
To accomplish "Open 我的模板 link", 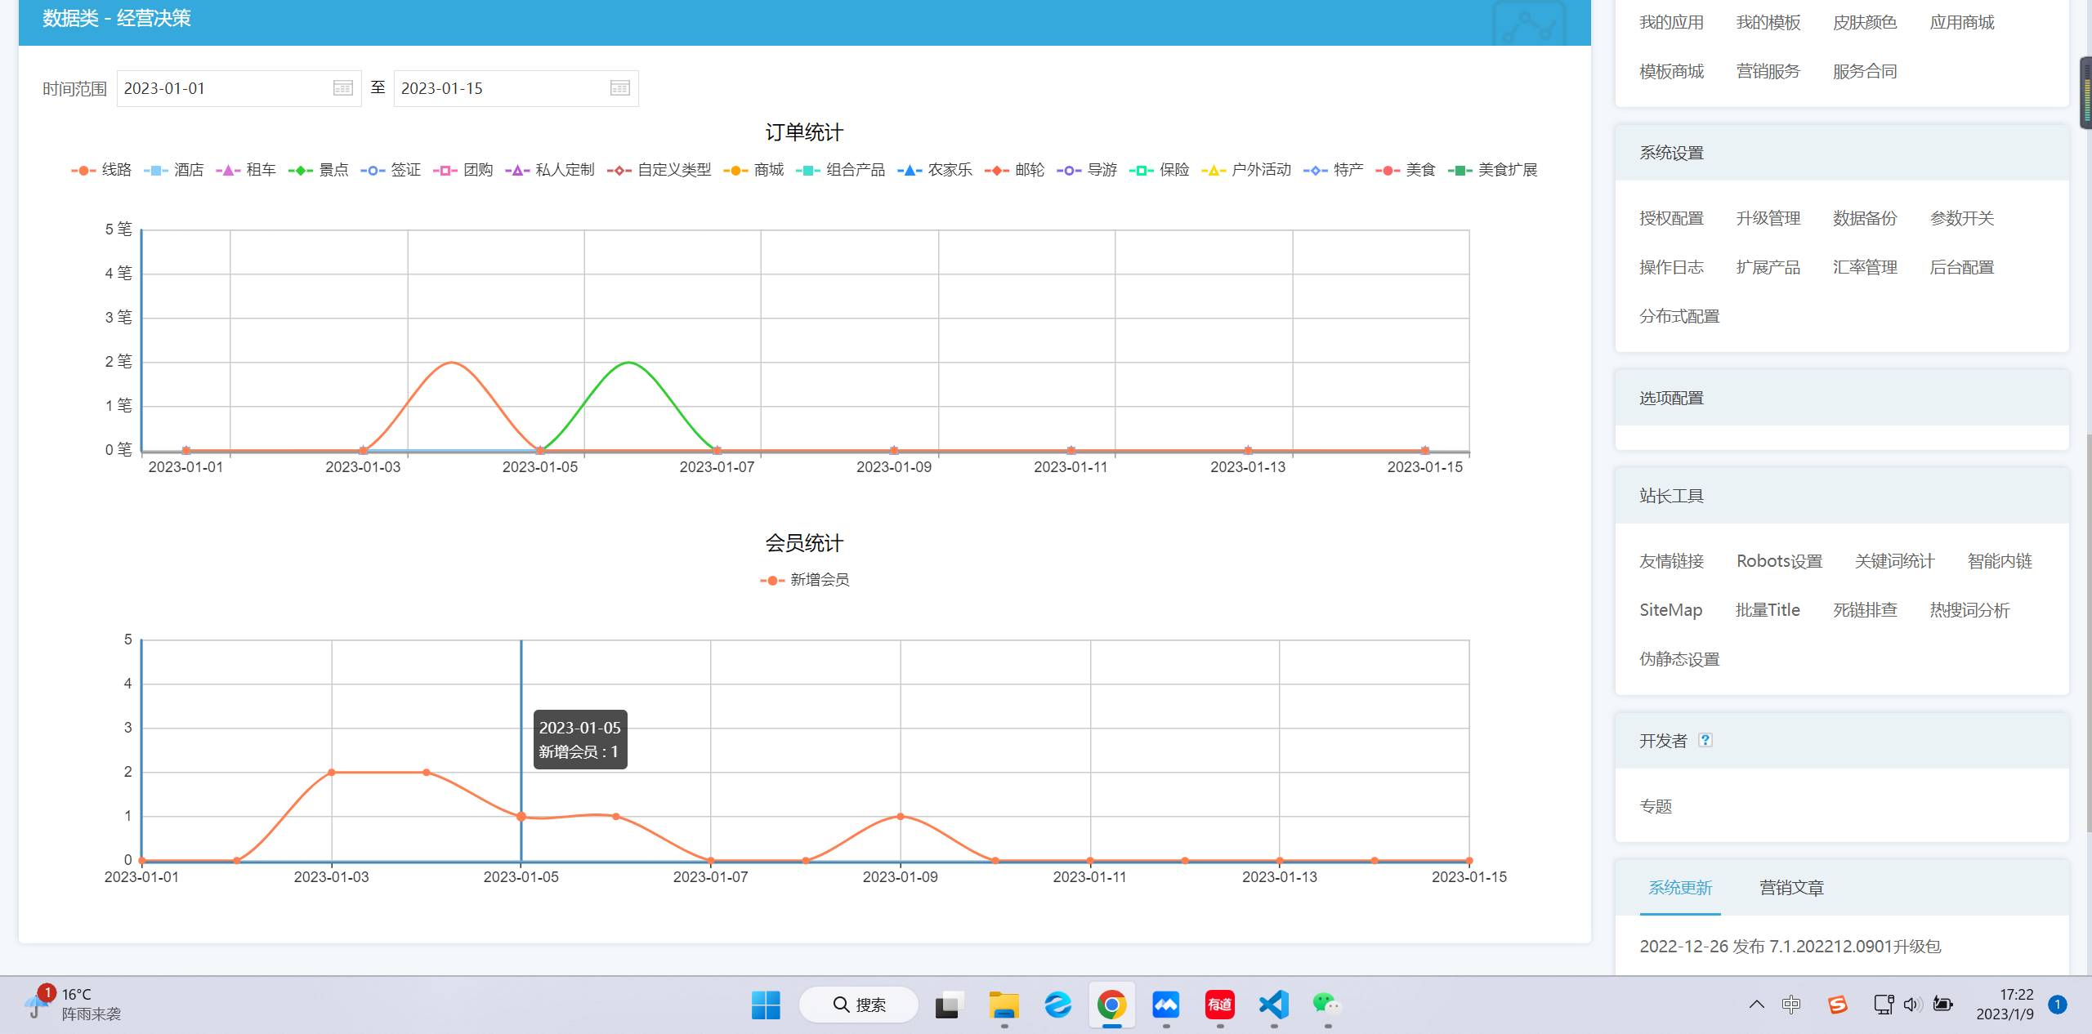I will click(1768, 22).
